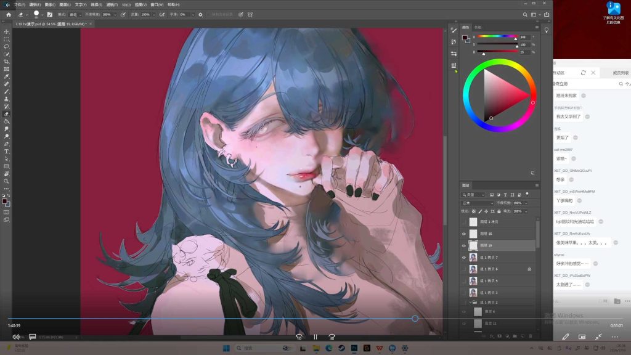Pause the video playback

315,337
